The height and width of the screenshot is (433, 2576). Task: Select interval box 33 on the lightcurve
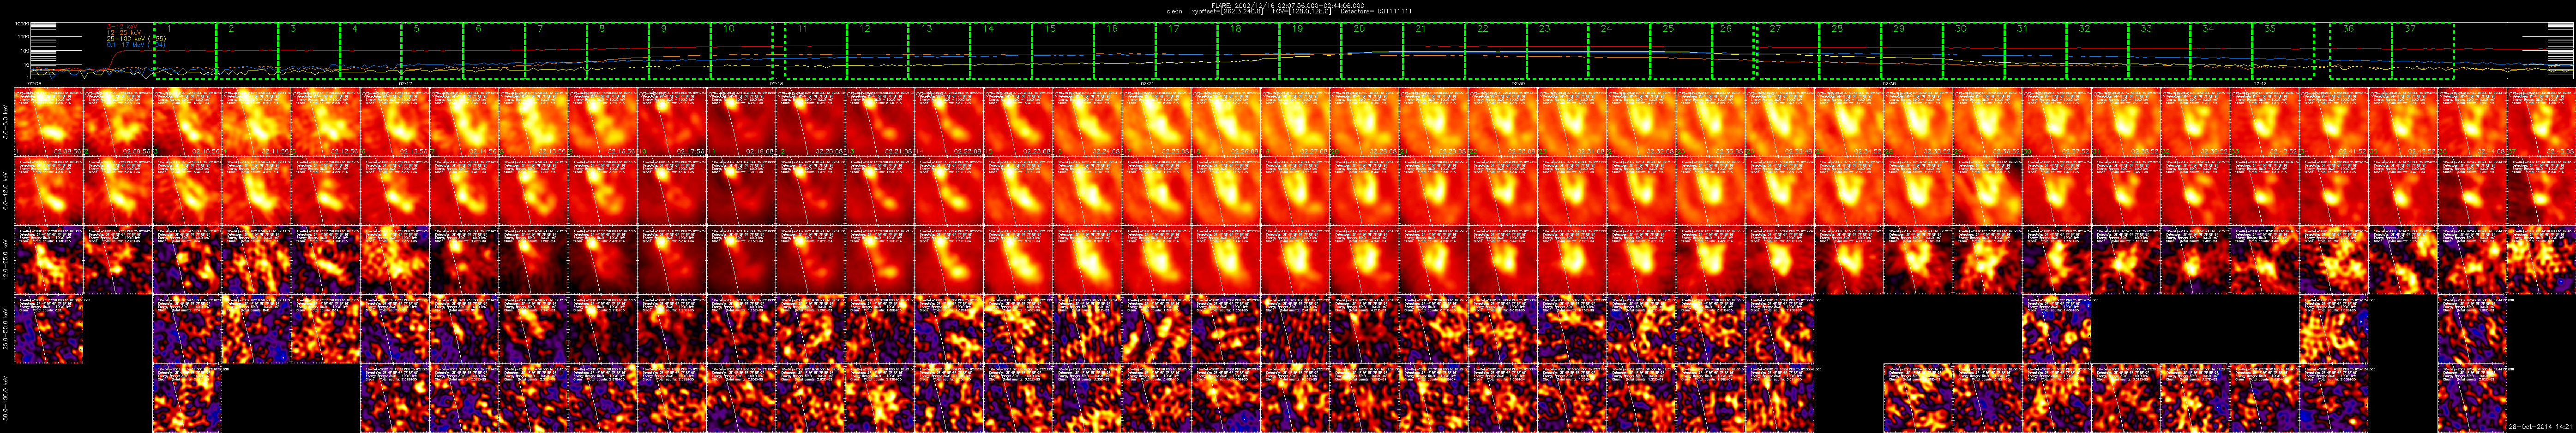coord(2160,51)
